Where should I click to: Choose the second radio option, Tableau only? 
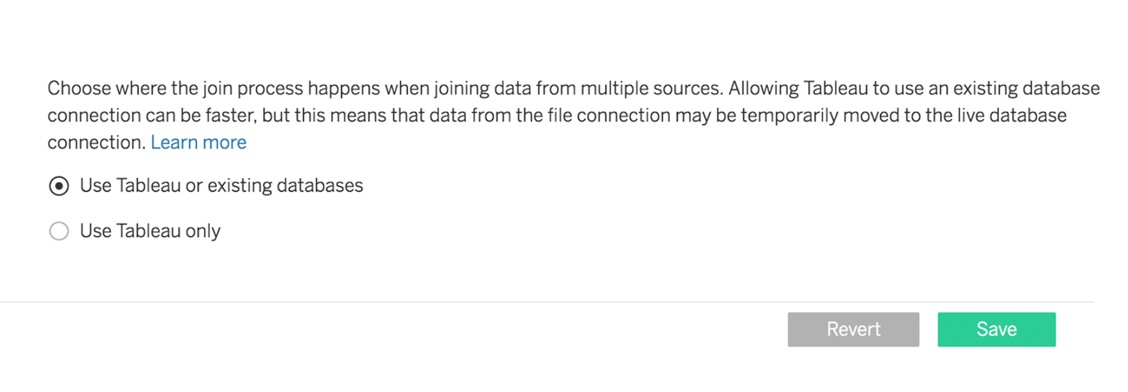[x=59, y=231]
